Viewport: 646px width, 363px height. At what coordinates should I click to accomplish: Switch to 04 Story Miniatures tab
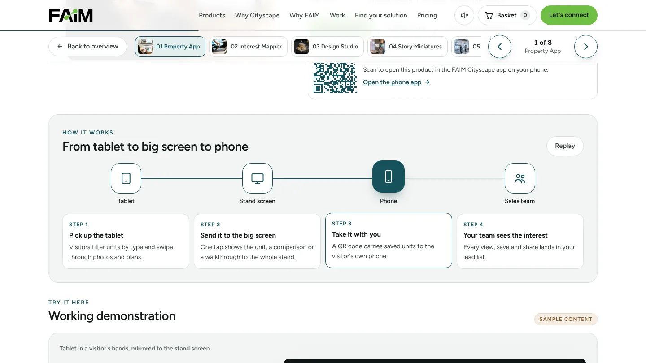pos(407,47)
